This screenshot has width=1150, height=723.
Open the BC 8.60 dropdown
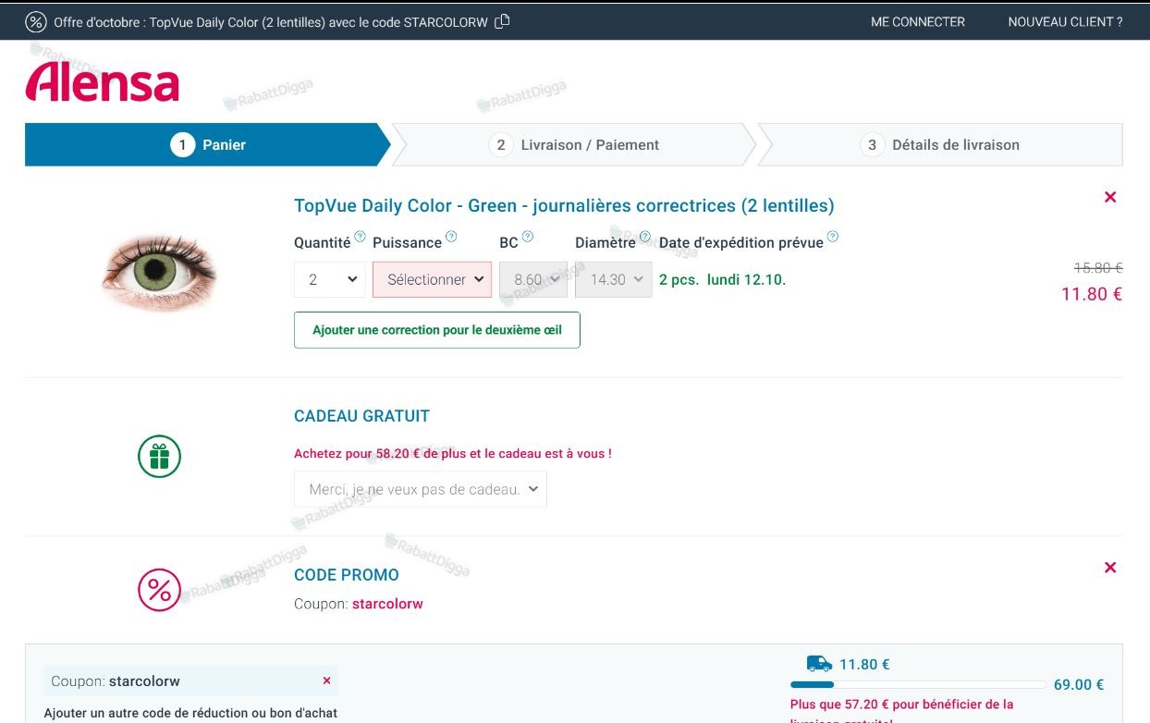[x=533, y=279]
